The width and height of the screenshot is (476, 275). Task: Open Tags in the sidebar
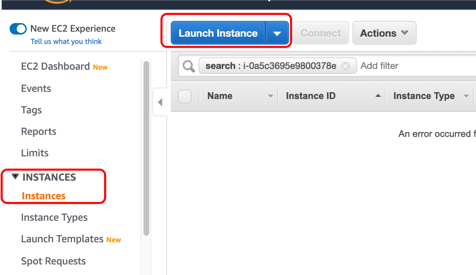pos(31,110)
